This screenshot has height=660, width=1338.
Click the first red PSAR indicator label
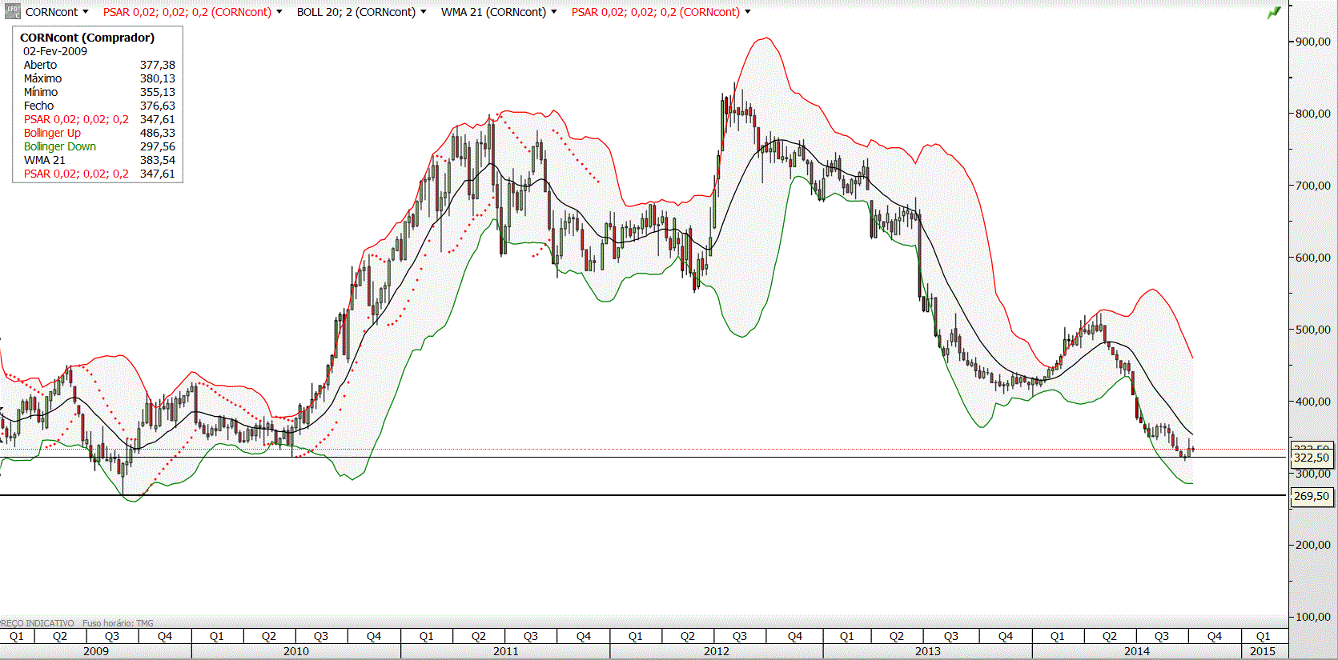187,12
